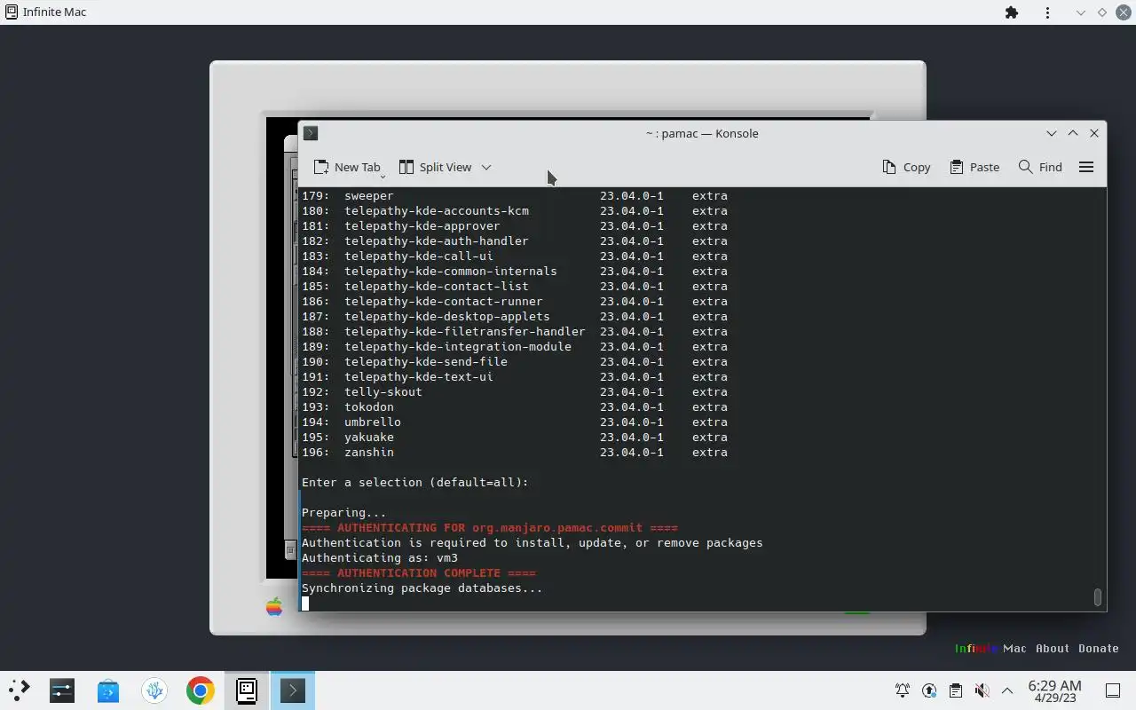Viewport: 1136px width, 710px height.
Task: Open System Settings from the taskbar
Action: pos(62,690)
